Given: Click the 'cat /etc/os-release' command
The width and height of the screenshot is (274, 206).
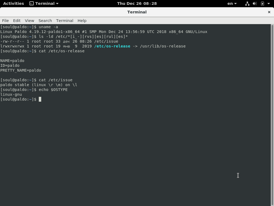Looking at the screenshot, I should pos(62,51).
